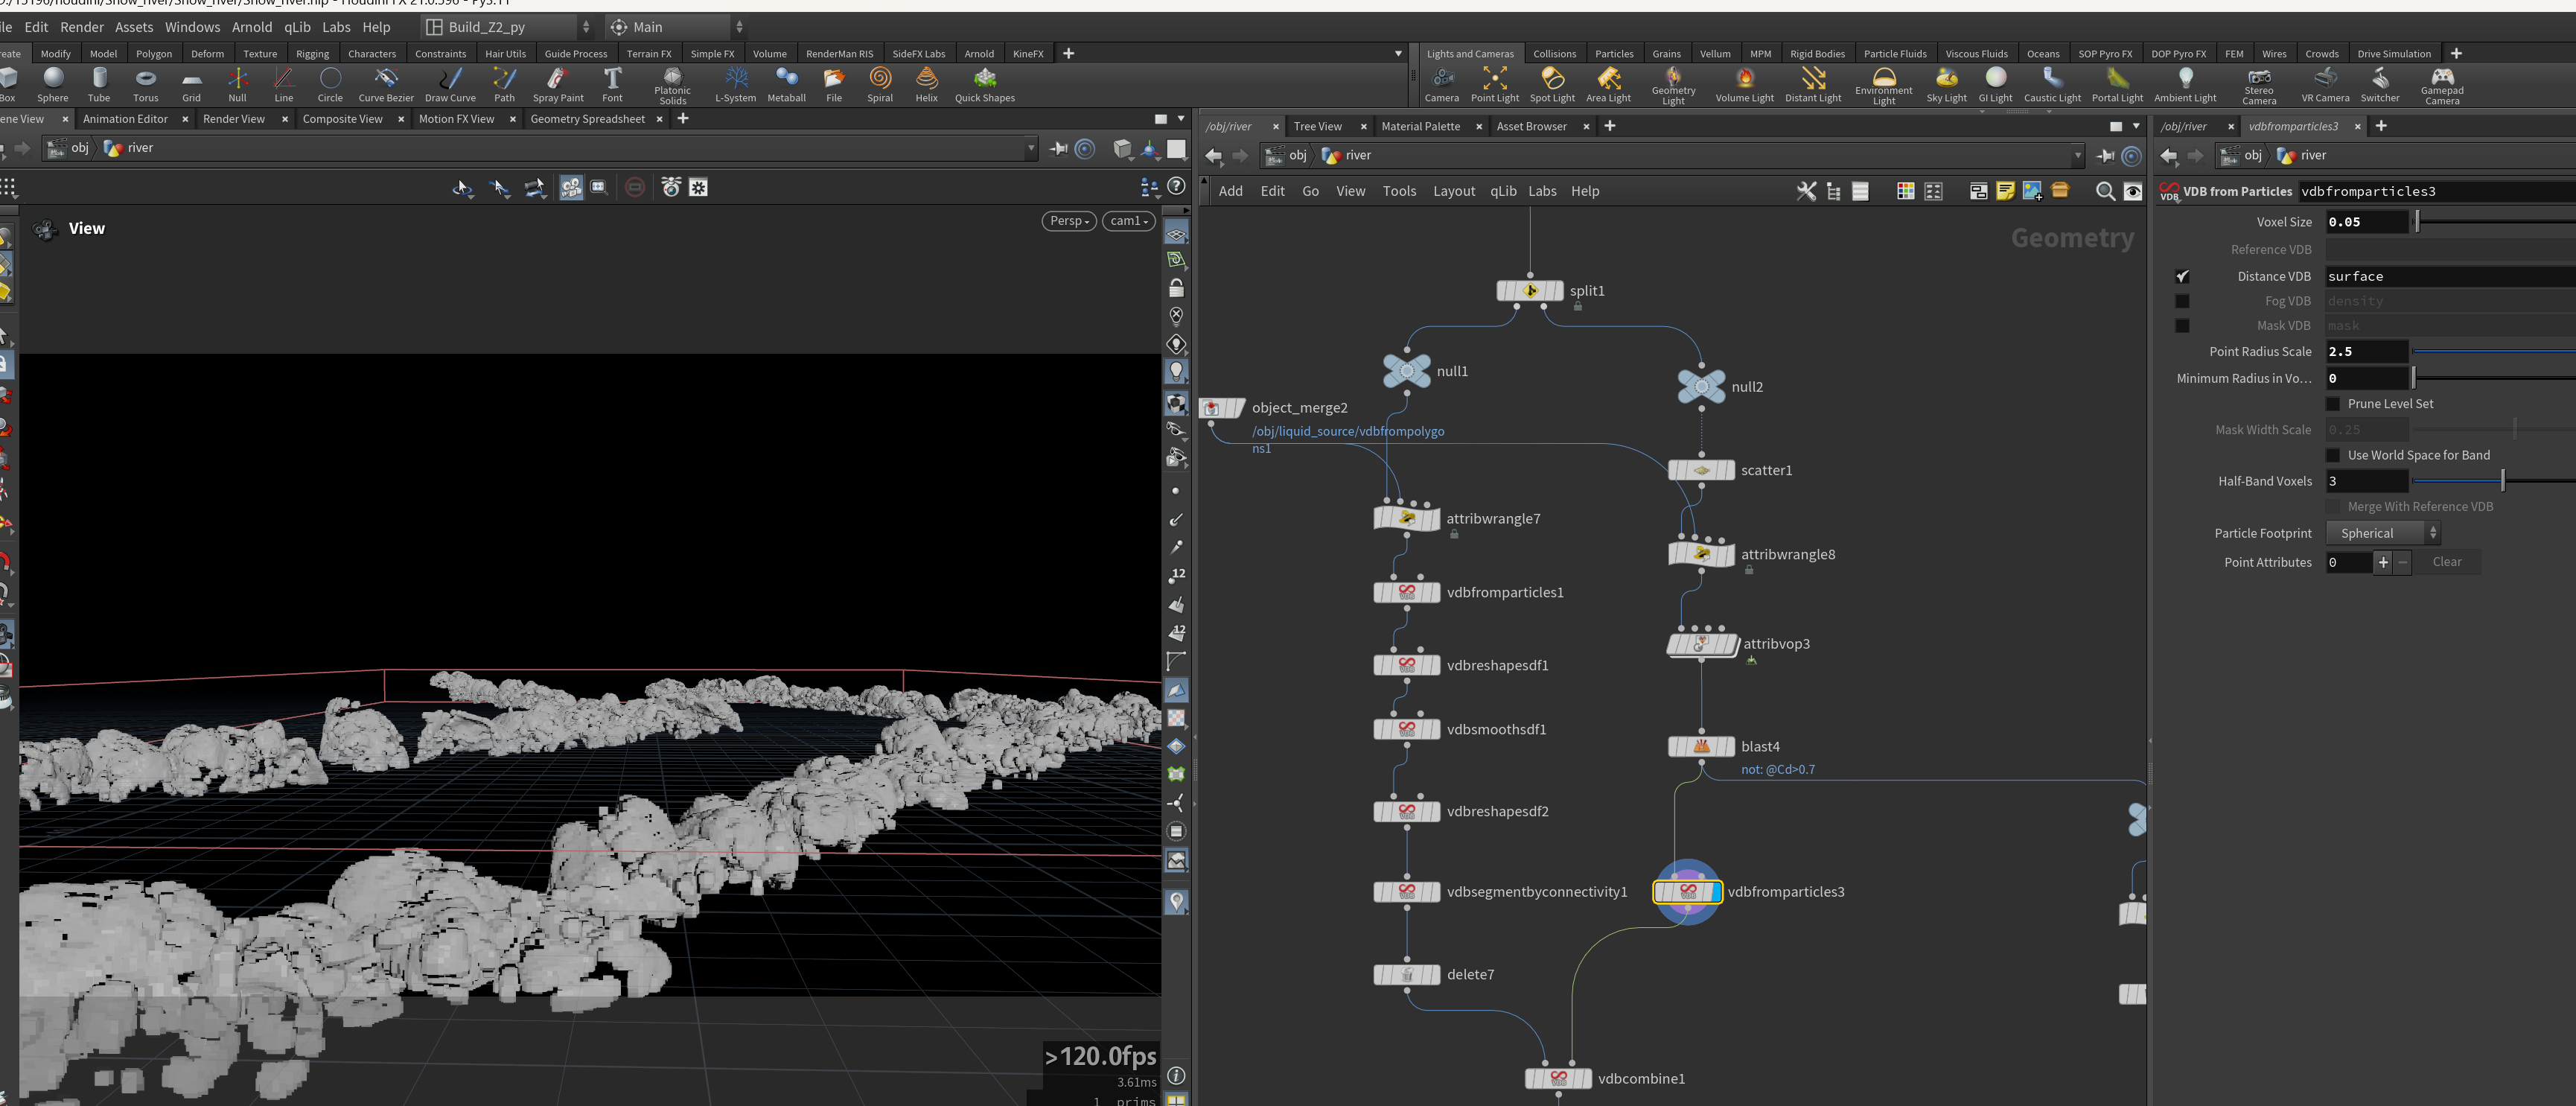Click the Clear button for Point Attributes
This screenshot has width=2576, height=1106.
point(2447,562)
